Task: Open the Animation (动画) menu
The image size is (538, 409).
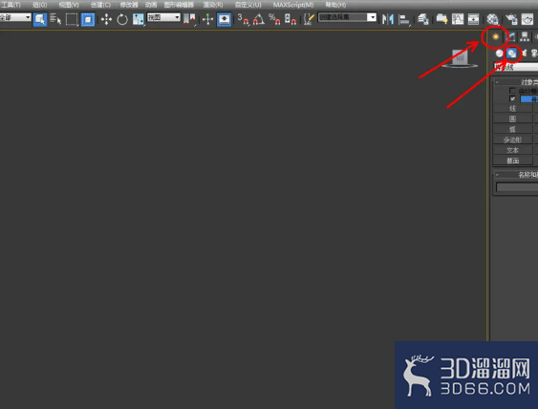Action: point(151,5)
